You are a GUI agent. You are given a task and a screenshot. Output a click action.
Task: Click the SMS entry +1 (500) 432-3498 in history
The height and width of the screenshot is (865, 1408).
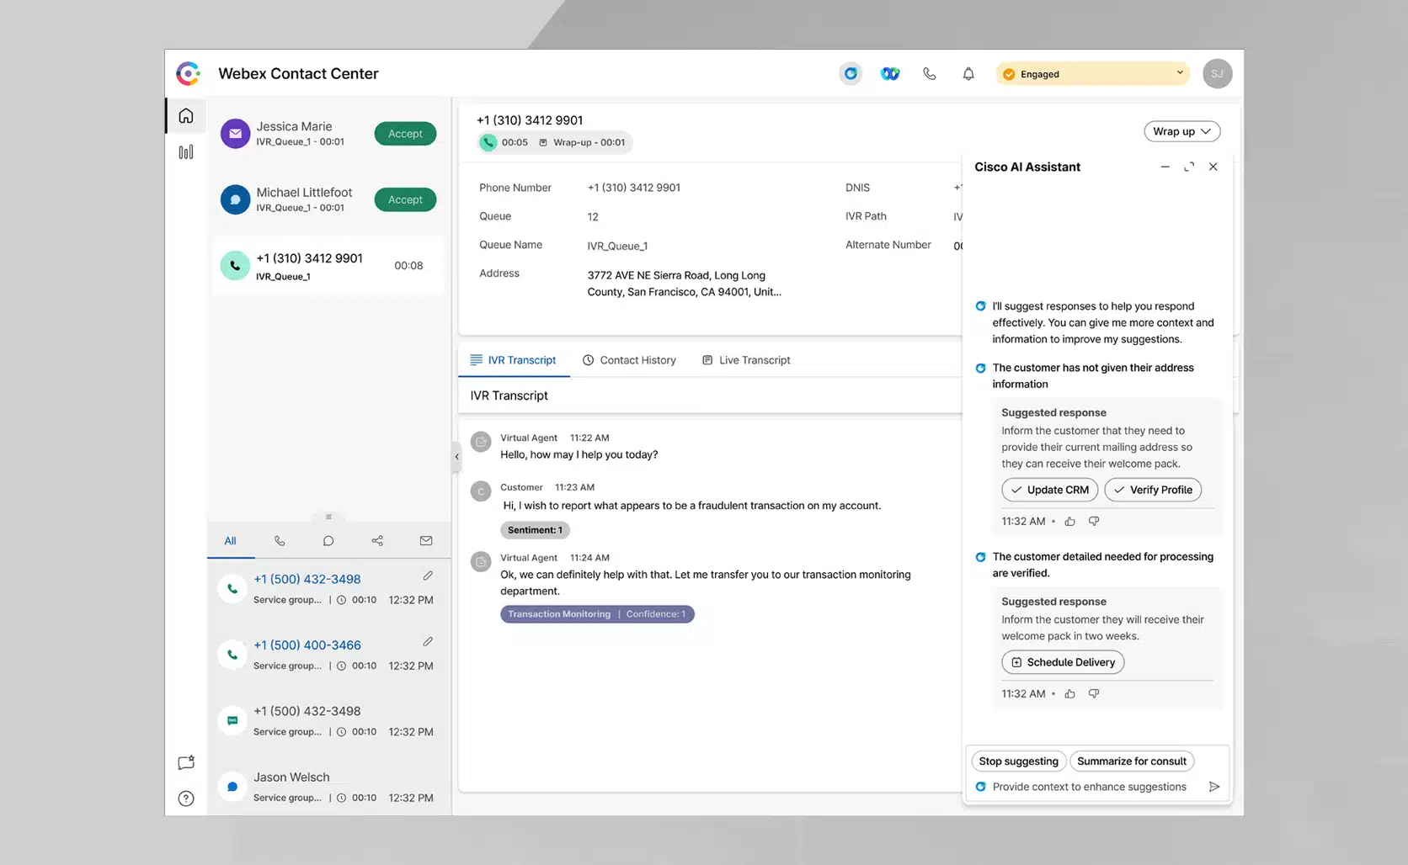[x=328, y=721]
